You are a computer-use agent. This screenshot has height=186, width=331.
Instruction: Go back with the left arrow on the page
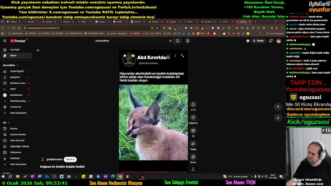click(38, 50)
